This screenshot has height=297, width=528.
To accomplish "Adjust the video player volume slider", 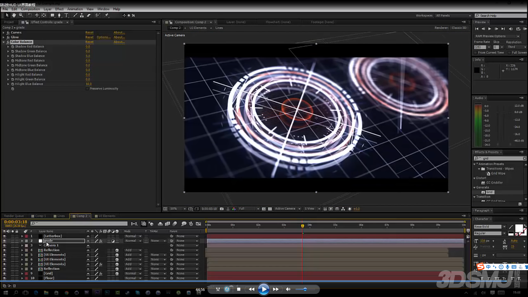I will click(305, 289).
